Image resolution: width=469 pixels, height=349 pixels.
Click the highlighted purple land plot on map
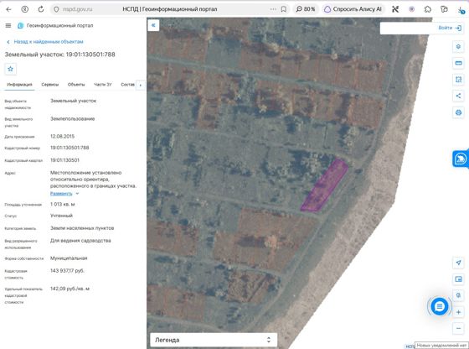point(325,185)
